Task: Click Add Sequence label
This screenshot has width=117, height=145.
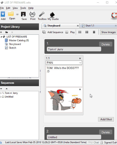Action: click(x=55, y=32)
